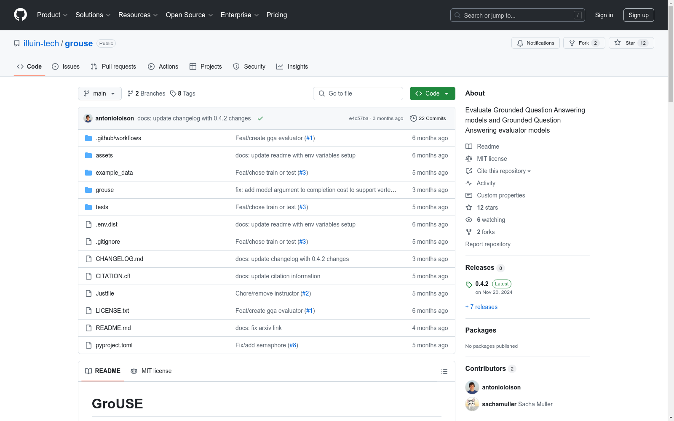Switch to the Pull requests tab
Screen dimensions: 674x421
click(113, 67)
